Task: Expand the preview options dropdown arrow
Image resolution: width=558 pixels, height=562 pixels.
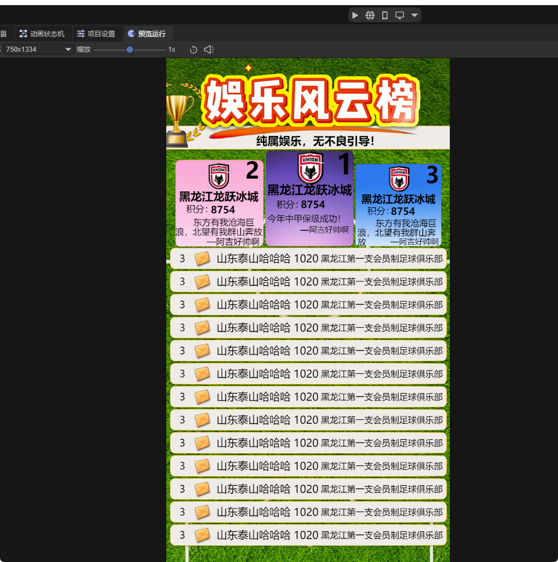Action: [x=415, y=15]
